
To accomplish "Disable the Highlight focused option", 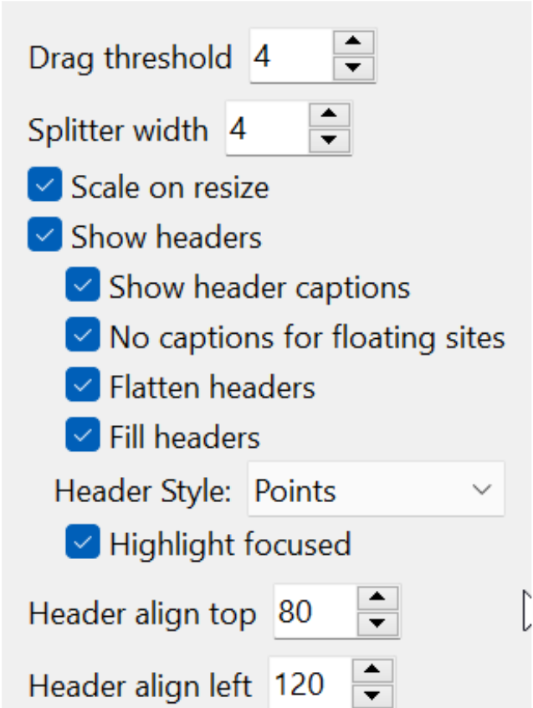I will tap(83, 543).
